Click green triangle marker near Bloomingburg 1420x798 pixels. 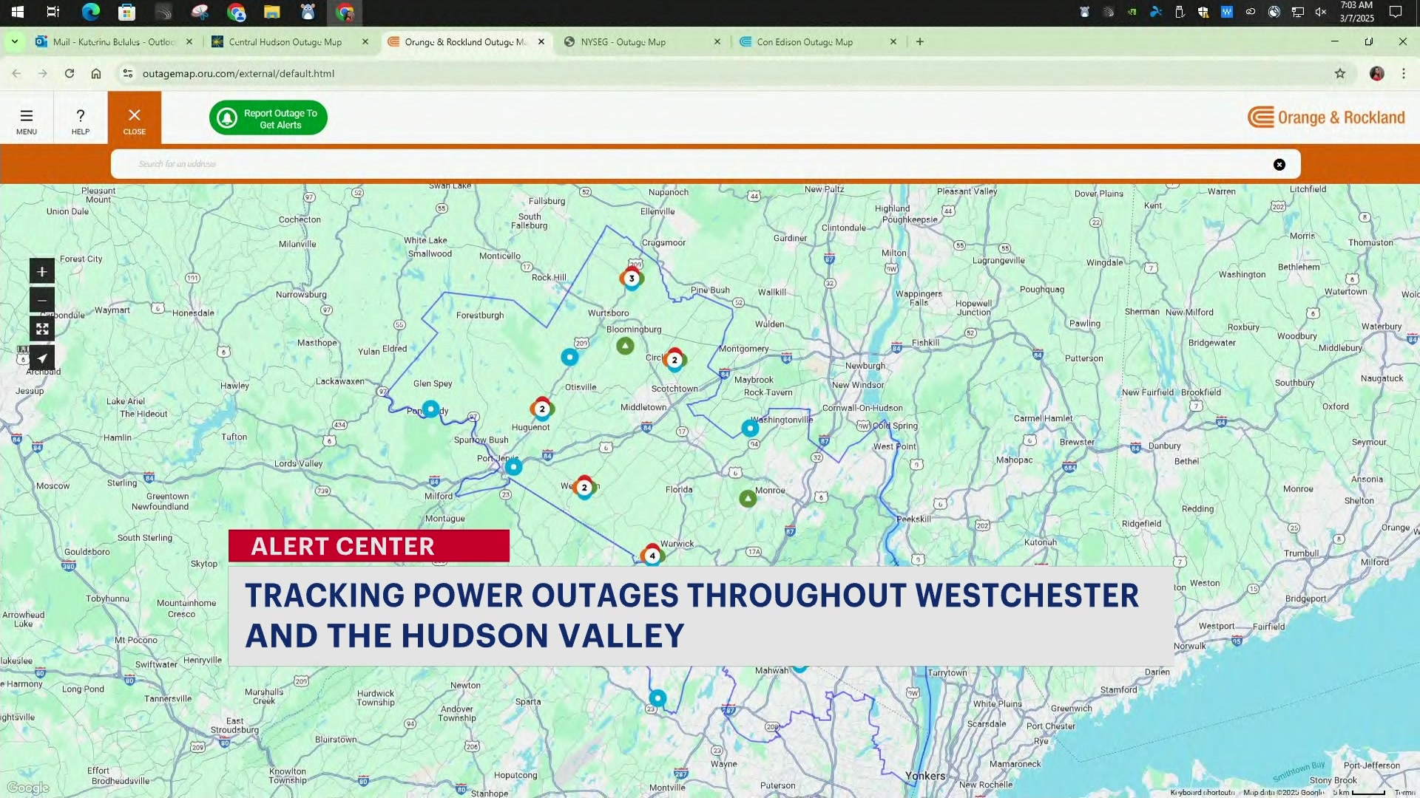(x=625, y=346)
